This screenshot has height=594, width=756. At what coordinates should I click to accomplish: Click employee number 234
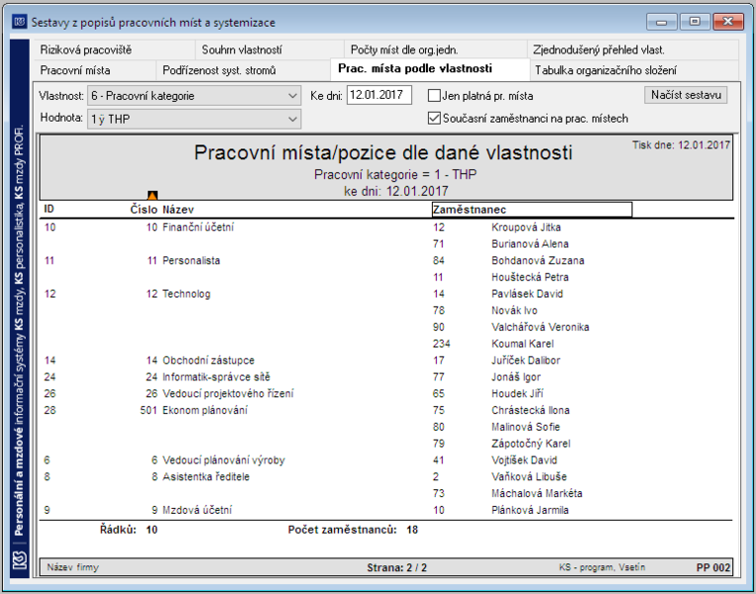click(441, 344)
